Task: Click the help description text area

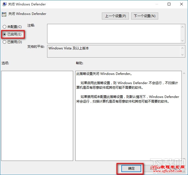Action: click(128, 116)
